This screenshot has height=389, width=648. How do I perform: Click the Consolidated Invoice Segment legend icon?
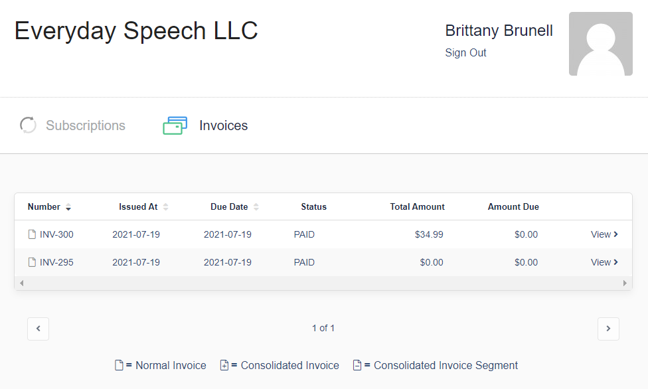[357, 366]
